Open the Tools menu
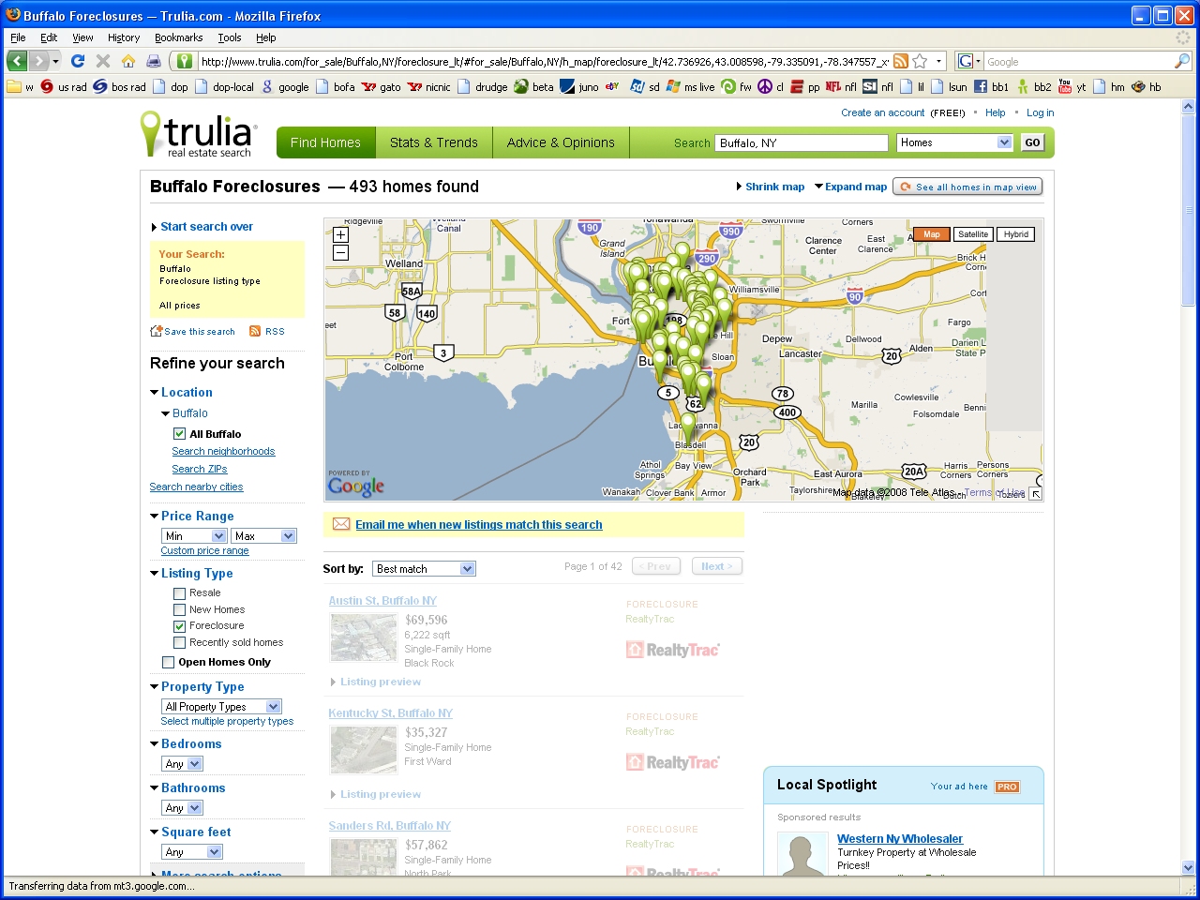This screenshot has height=900, width=1200. [x=230, y=37]
